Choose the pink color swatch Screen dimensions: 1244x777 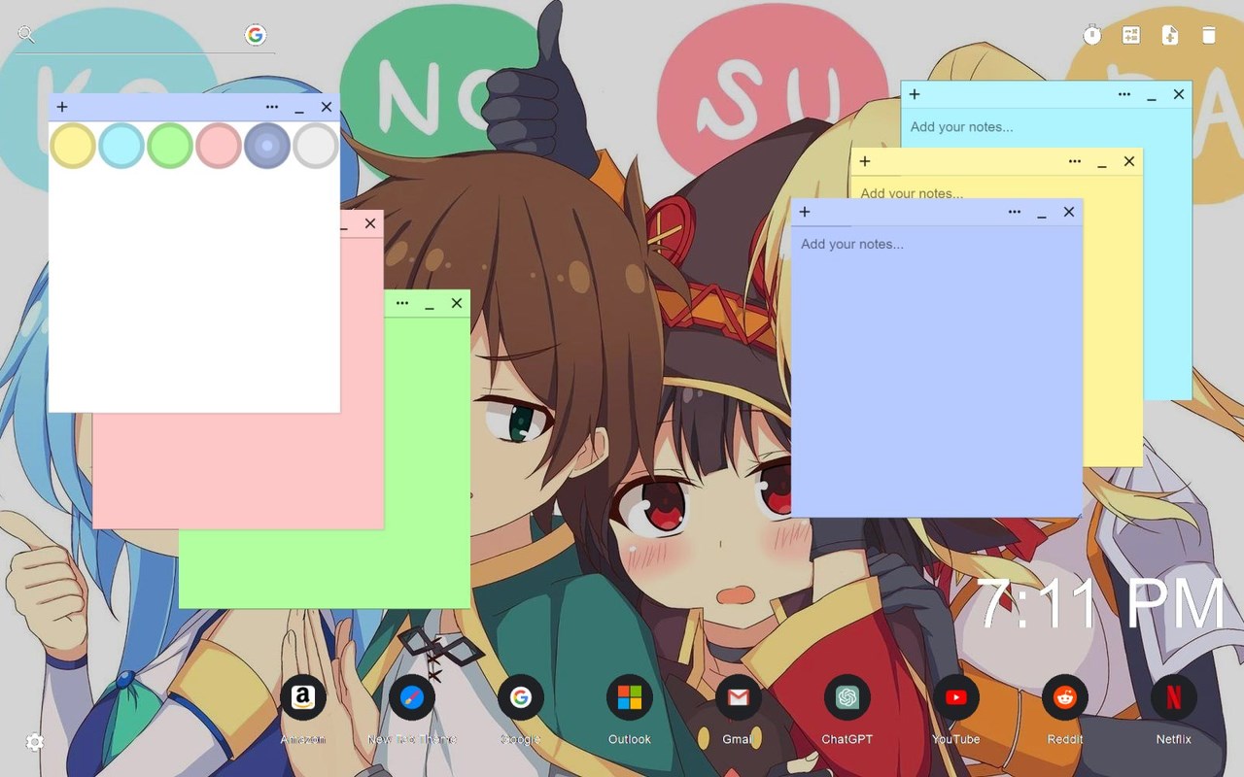219,146
